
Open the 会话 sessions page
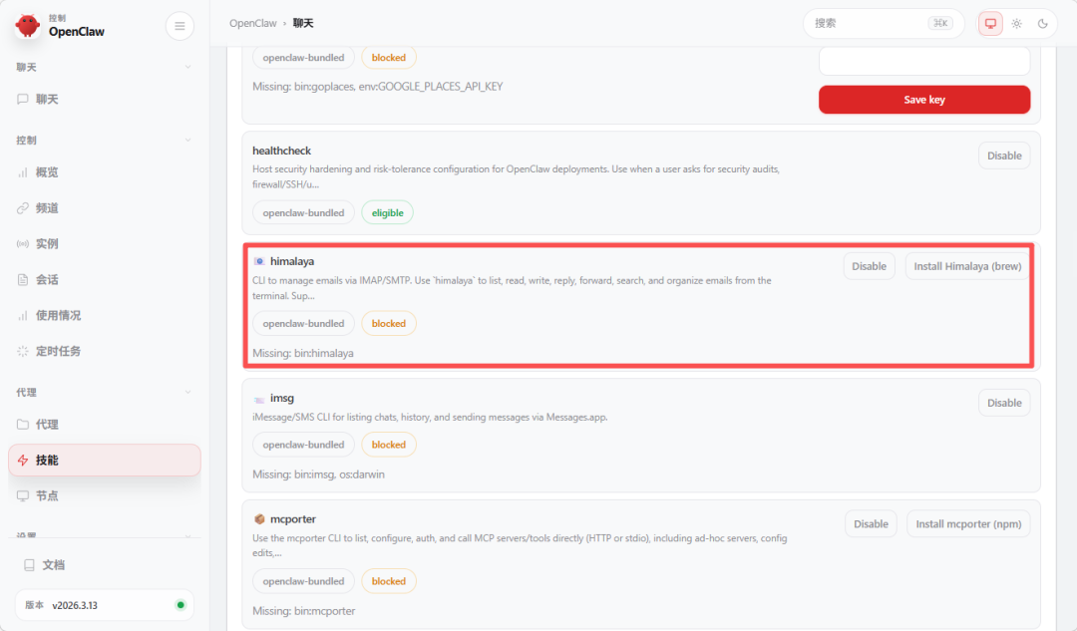click(105, 279)
